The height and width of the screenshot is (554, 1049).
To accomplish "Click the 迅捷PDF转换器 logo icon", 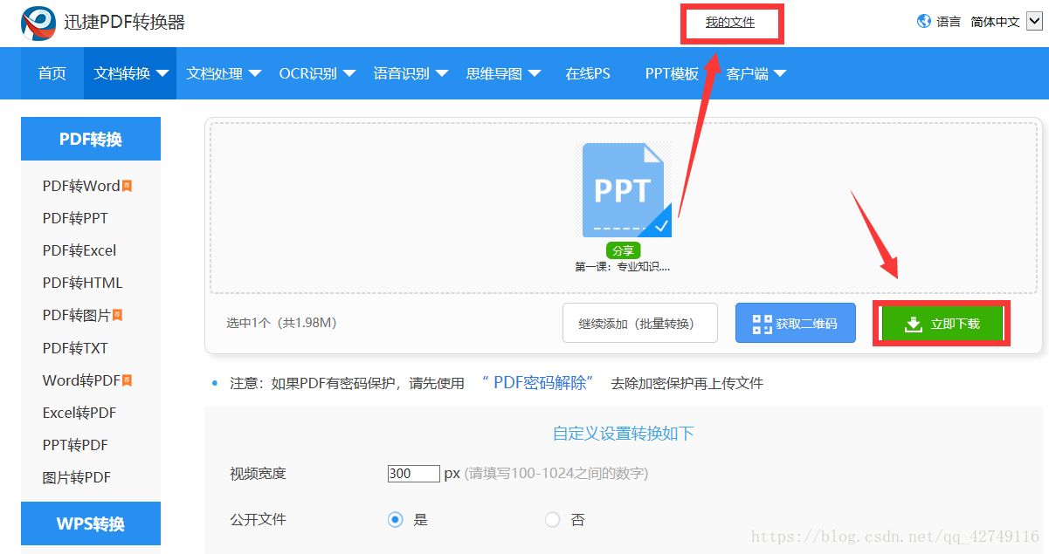I will (38, 23).
